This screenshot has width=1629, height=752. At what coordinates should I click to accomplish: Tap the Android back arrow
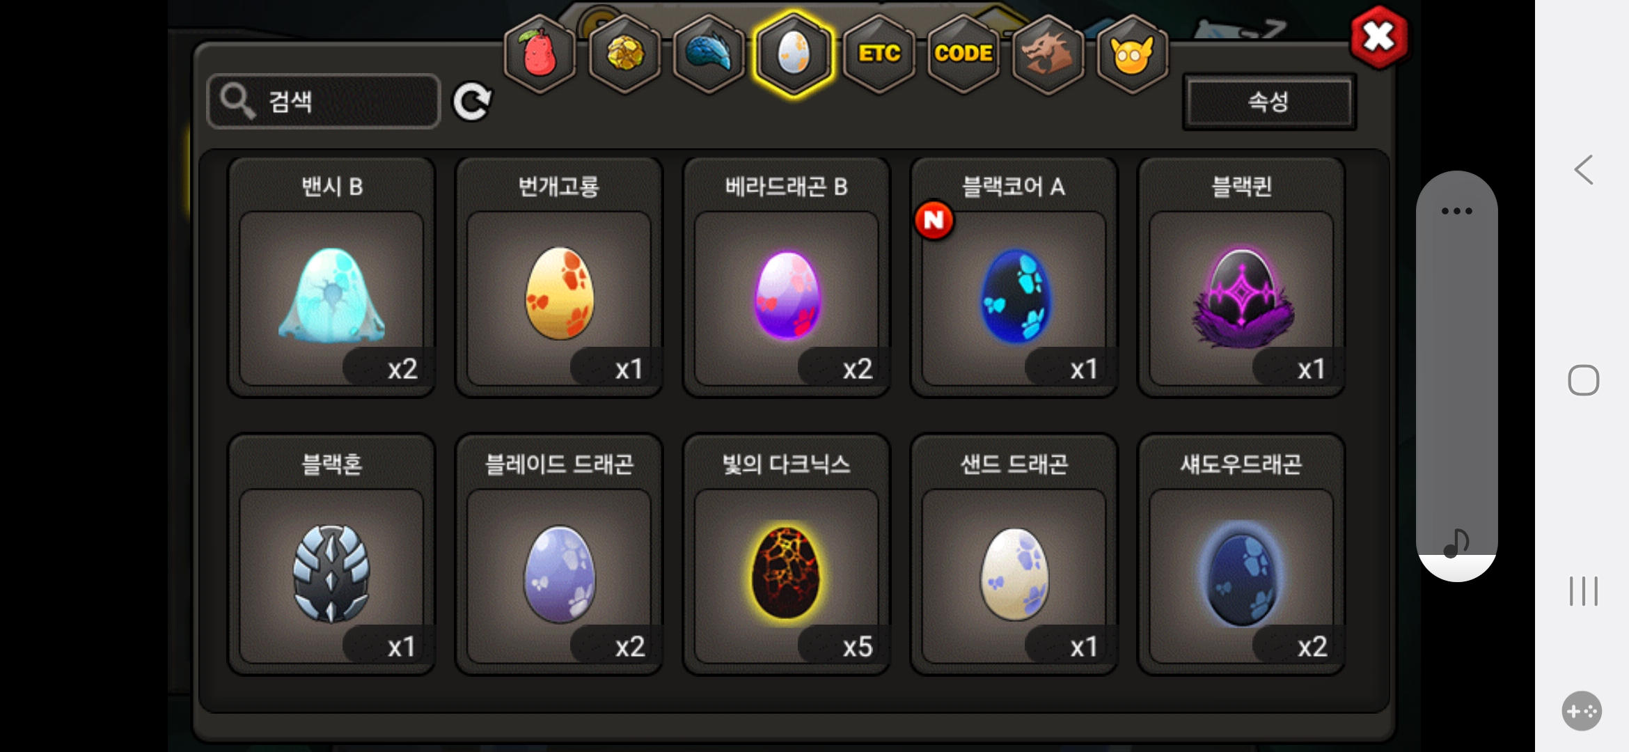point(1584,169)
